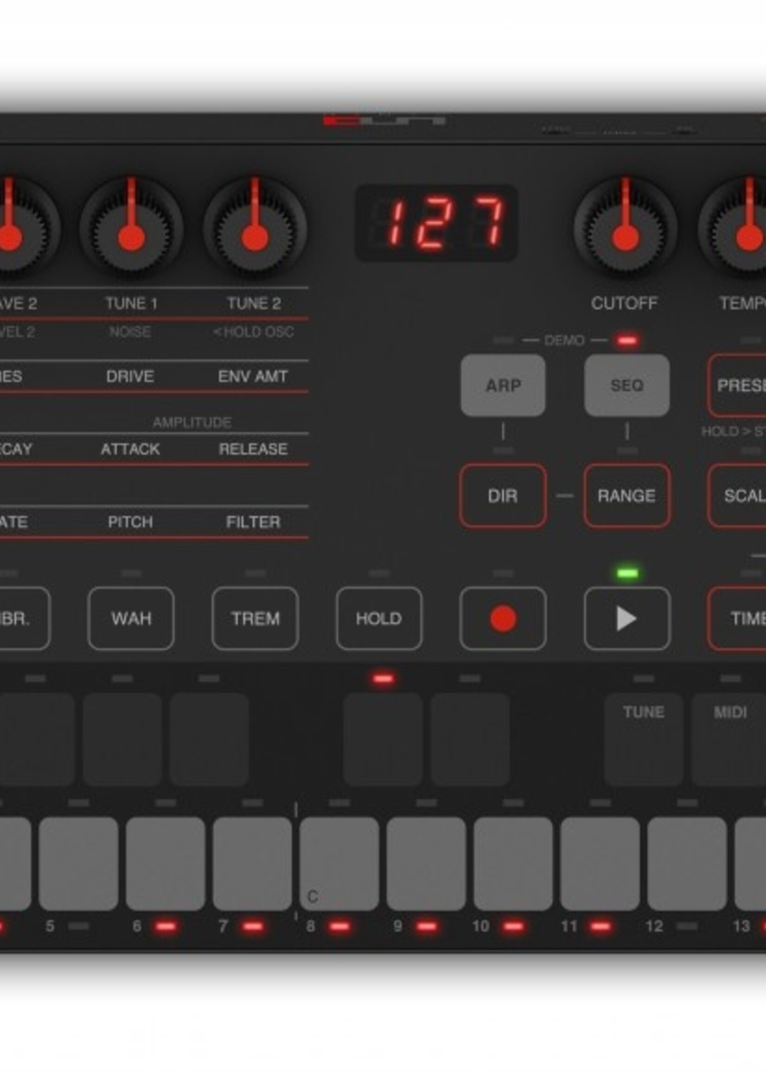Viewport: 766px width, 1073px height.
Task: Toggle the WAH effect button
Action: (x=131, y=618)
